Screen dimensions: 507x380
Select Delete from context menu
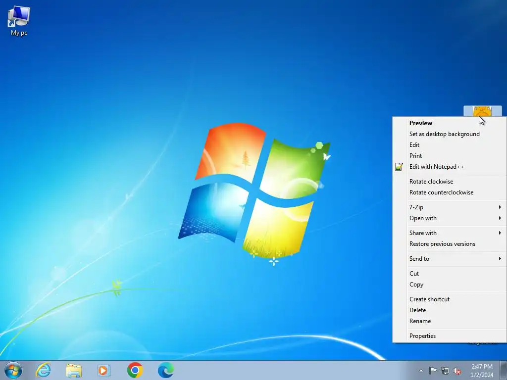click(450, 310)
